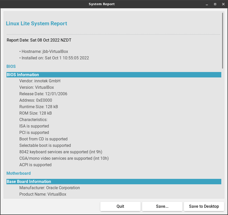The image size is (228, 215).
Task: Click the Save to Desktop button
Action: point(204,206)
